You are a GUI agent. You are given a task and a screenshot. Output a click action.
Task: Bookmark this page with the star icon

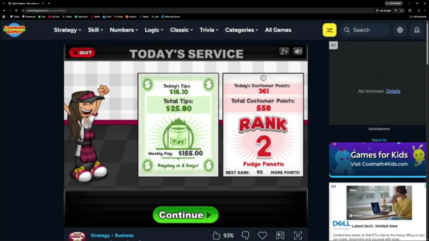pos(401,10)
